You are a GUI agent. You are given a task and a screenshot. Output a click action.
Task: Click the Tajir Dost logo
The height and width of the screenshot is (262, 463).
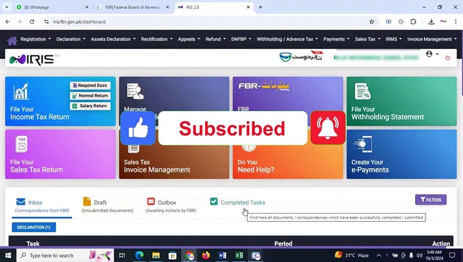point(301,56)
